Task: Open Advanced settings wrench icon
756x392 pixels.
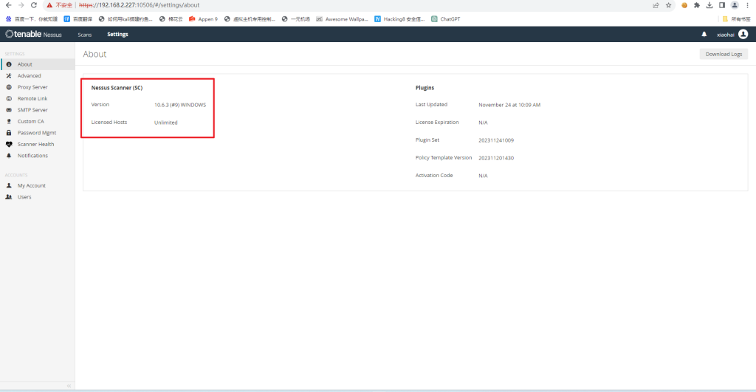Action: pos(9,76)
